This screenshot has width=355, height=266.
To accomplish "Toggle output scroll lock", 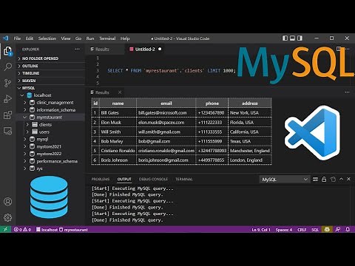I will coord(324,179).
